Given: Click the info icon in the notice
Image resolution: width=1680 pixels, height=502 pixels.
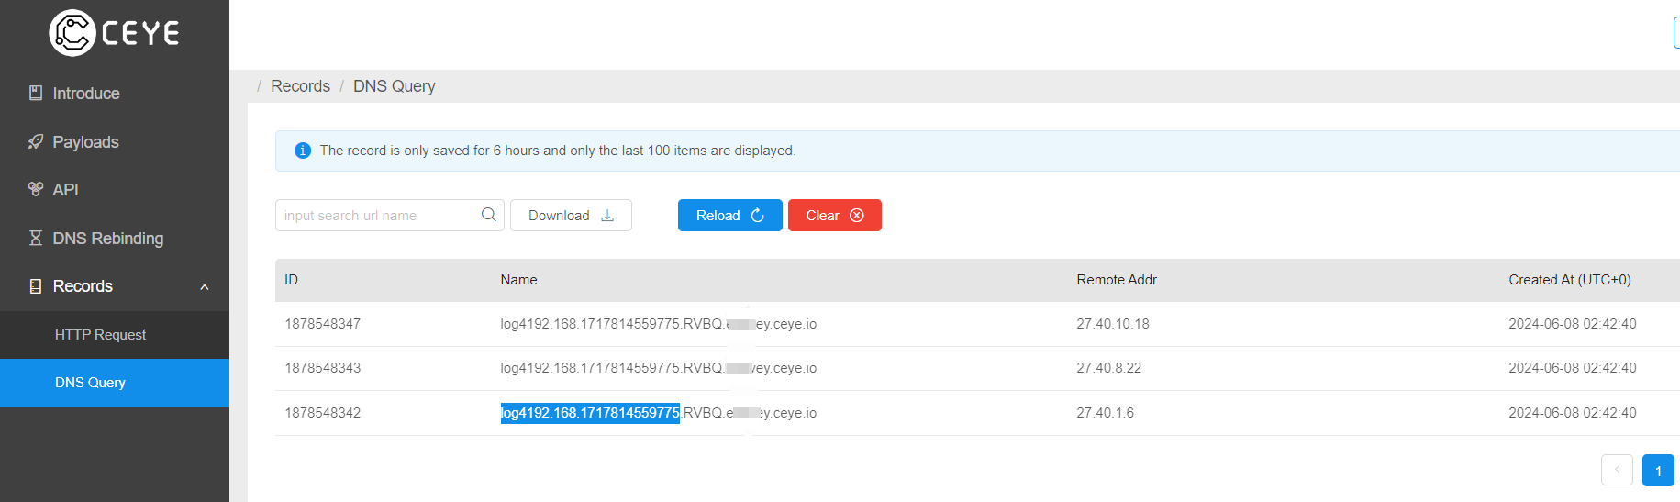Looking at the screenshot, I should [x=303, y=151].
